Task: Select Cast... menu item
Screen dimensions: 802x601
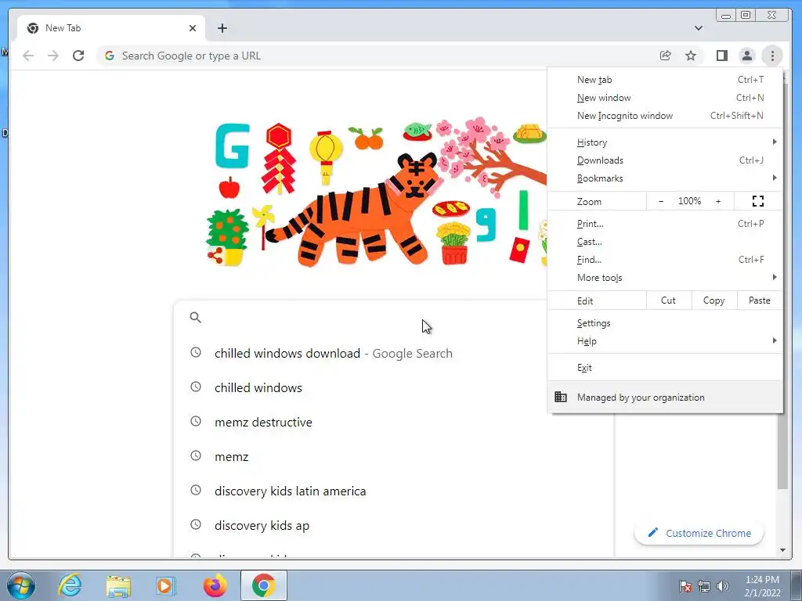Action: click(x=665, y=242)
